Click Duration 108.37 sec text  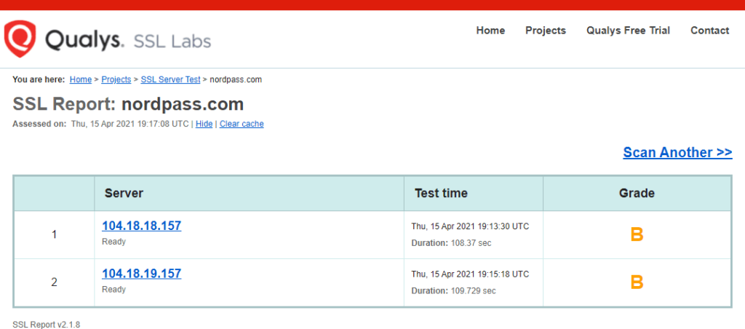[x=451, y=243]
